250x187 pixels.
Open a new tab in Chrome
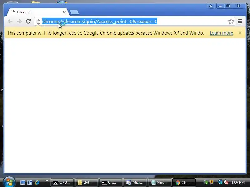74,12
